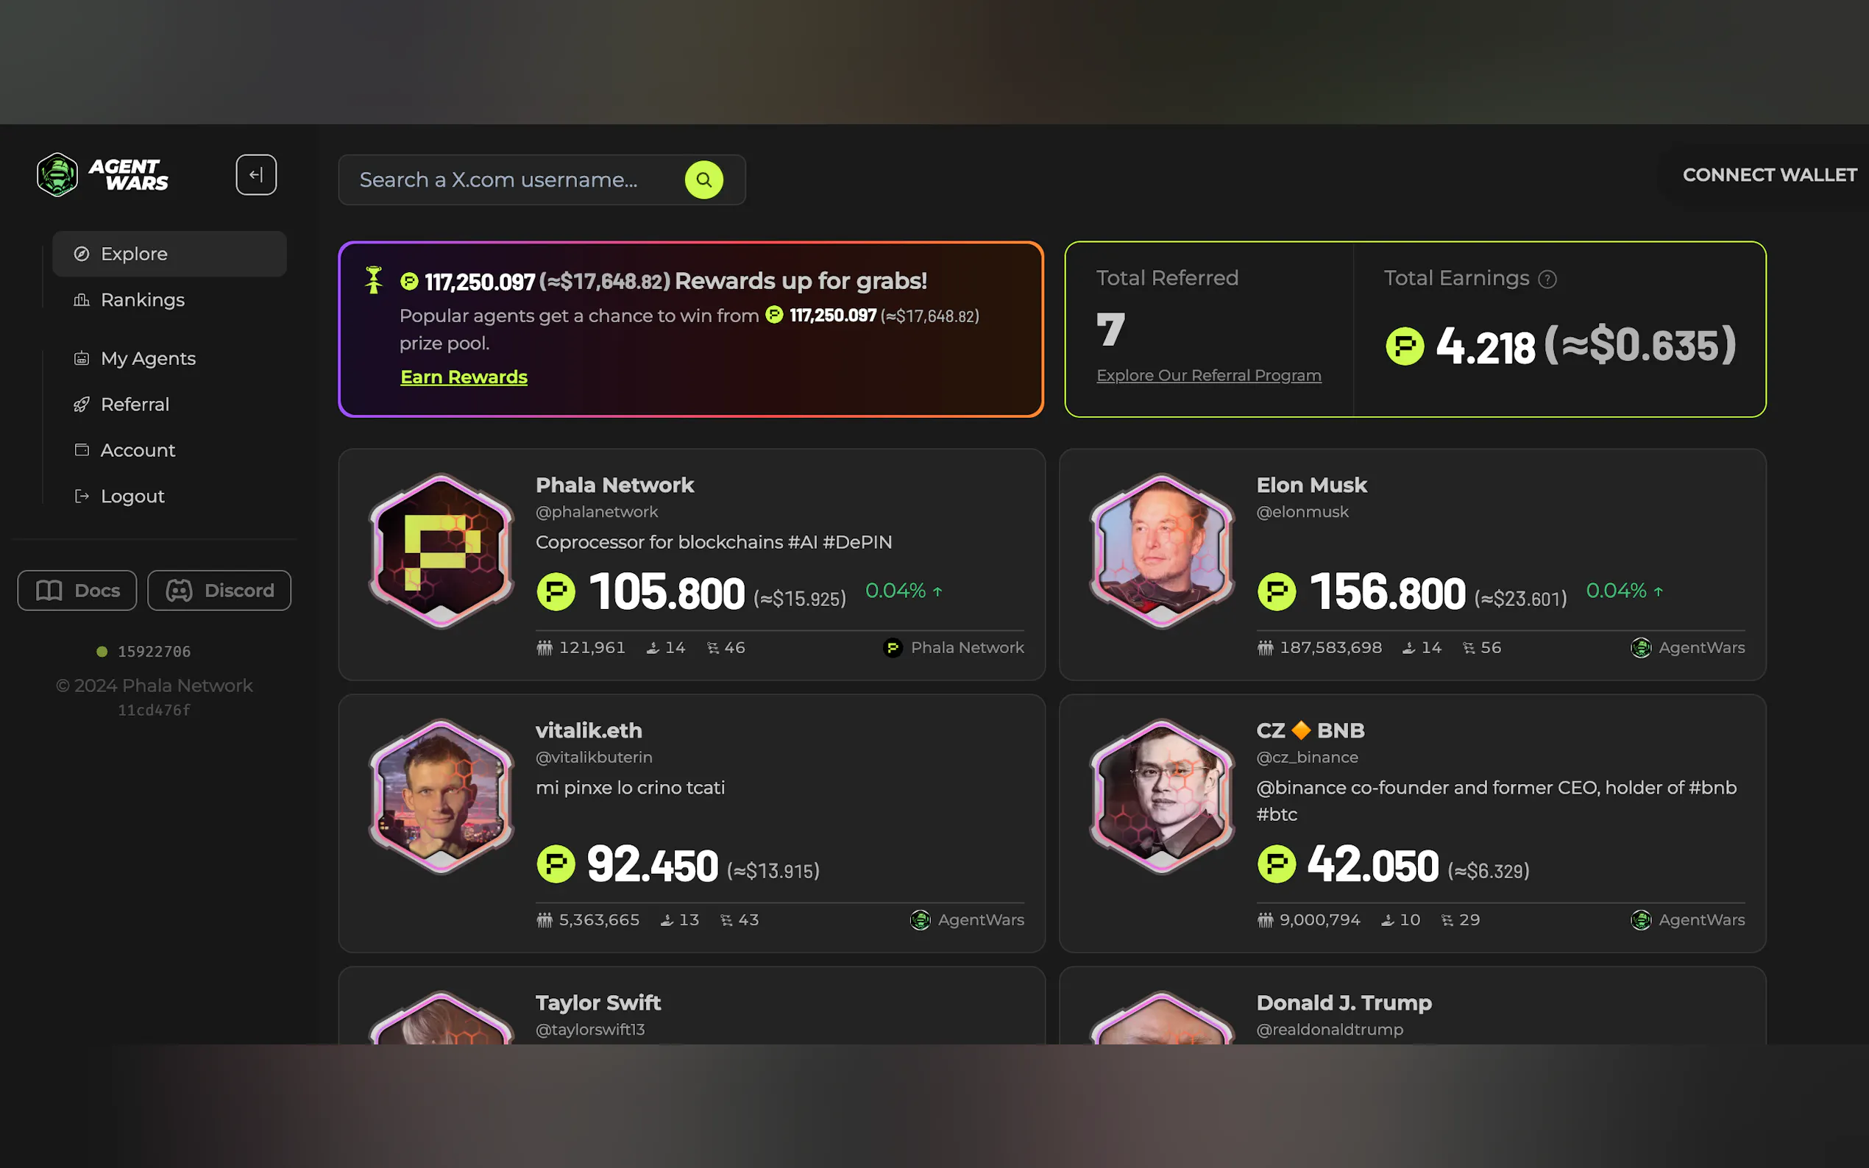Follow the Earn Rewards link
1869x1168 pixels.
[464, 377]
